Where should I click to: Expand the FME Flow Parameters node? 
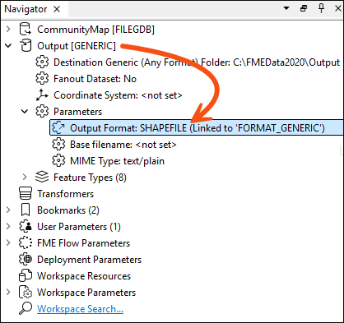pos(8,242)
